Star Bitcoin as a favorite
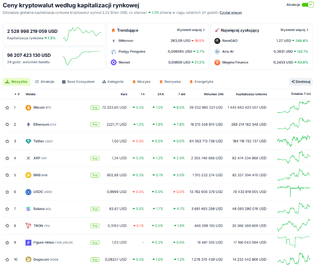 tap(7, 107)
